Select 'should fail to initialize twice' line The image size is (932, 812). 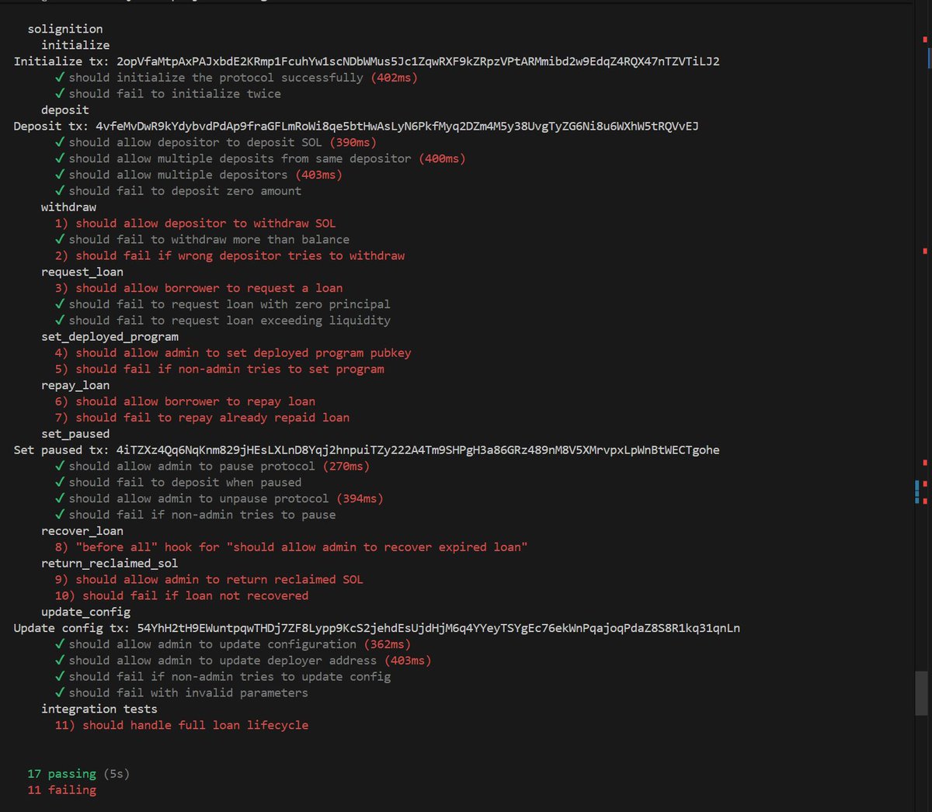pos(168,94)
